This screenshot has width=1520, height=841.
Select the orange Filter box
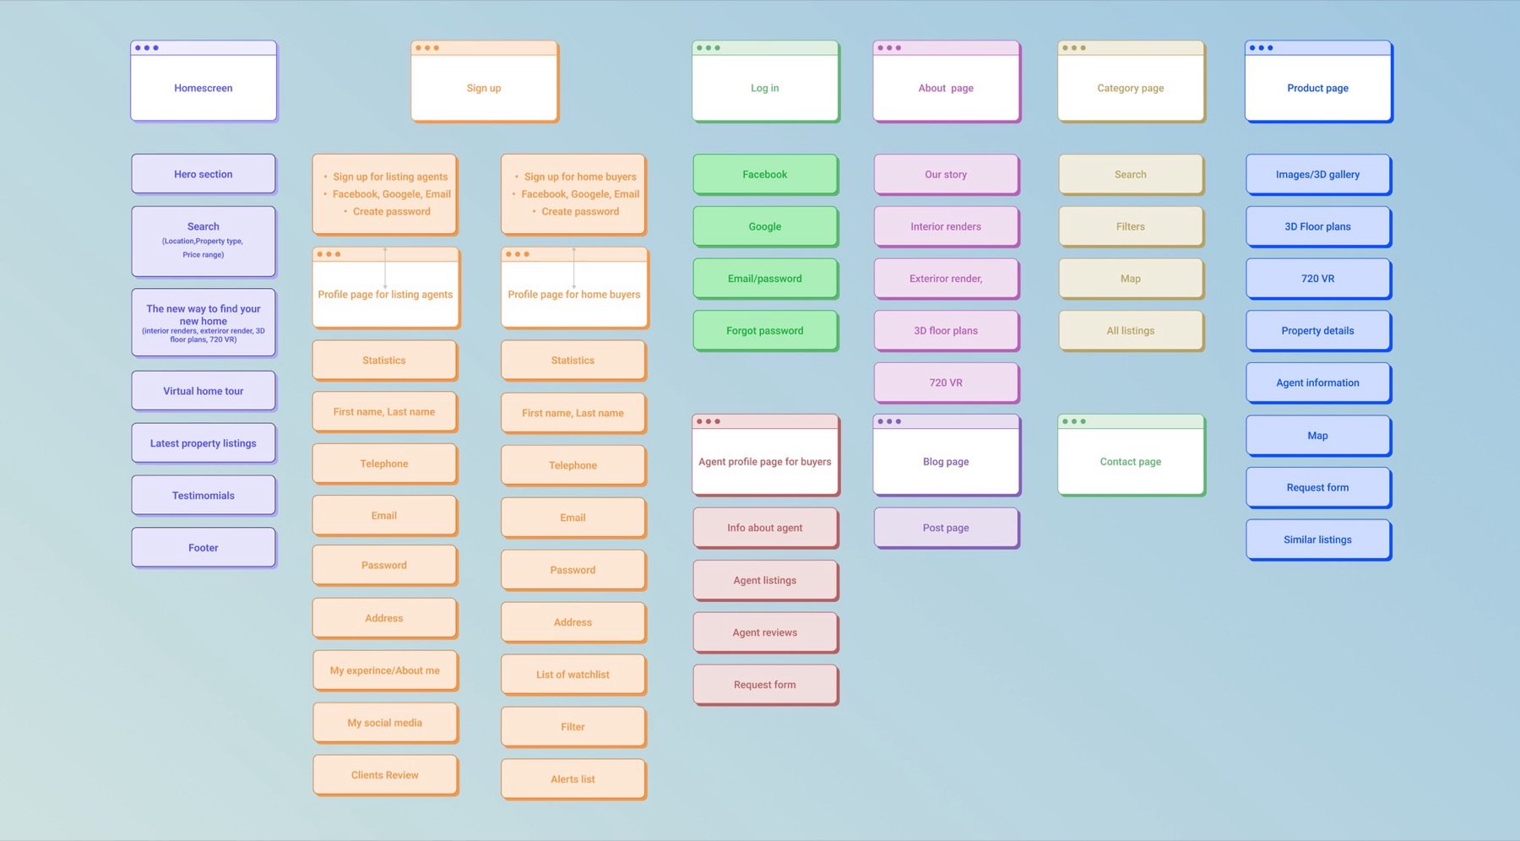coord(573,727)
